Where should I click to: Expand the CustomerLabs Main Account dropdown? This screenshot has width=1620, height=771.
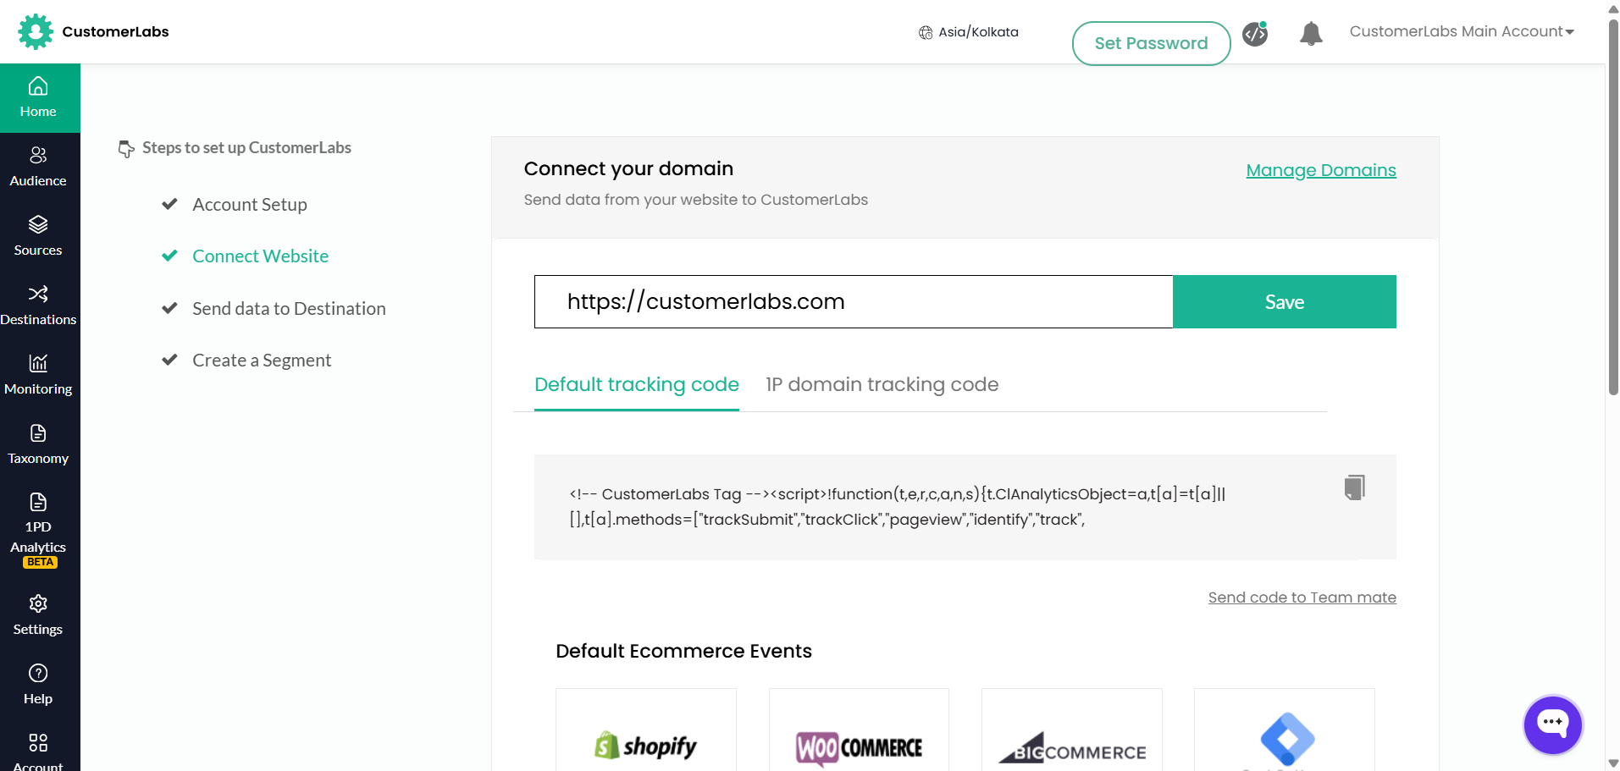coord(1461,31)
